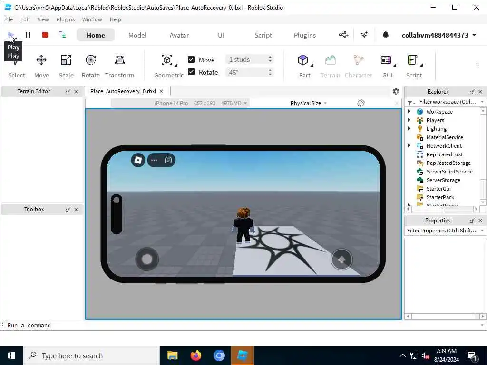
Task: Switch to the Model tab
Action: (137, 35)
